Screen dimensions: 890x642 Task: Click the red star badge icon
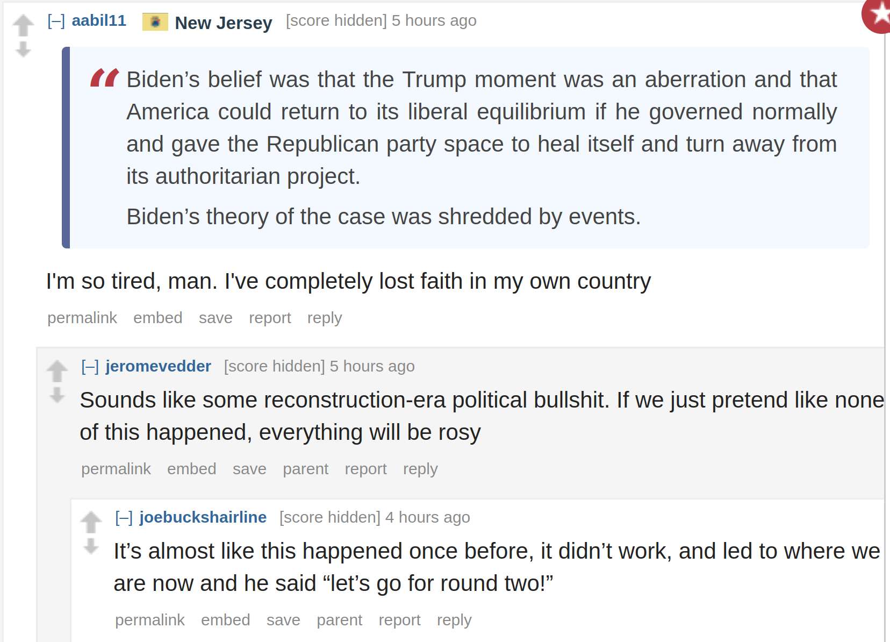point(877,15)
